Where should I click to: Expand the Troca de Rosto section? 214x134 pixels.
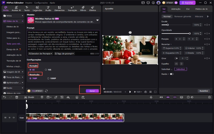(13, 77)
